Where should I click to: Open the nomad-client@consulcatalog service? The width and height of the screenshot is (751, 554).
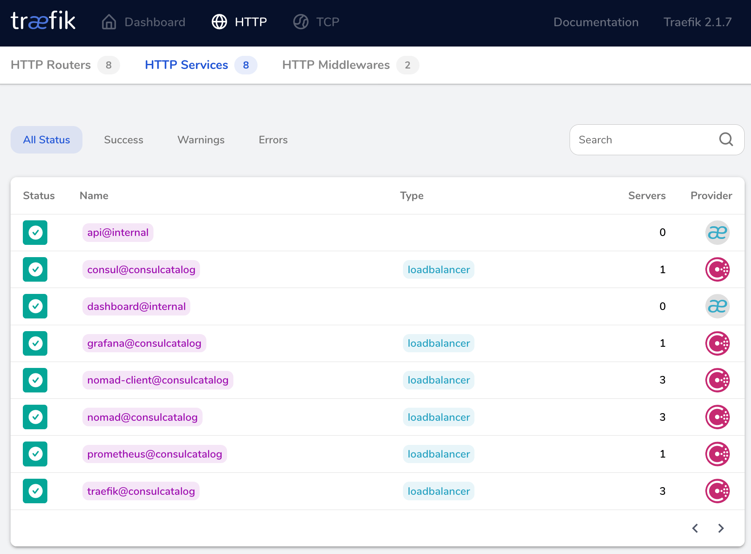158,380
